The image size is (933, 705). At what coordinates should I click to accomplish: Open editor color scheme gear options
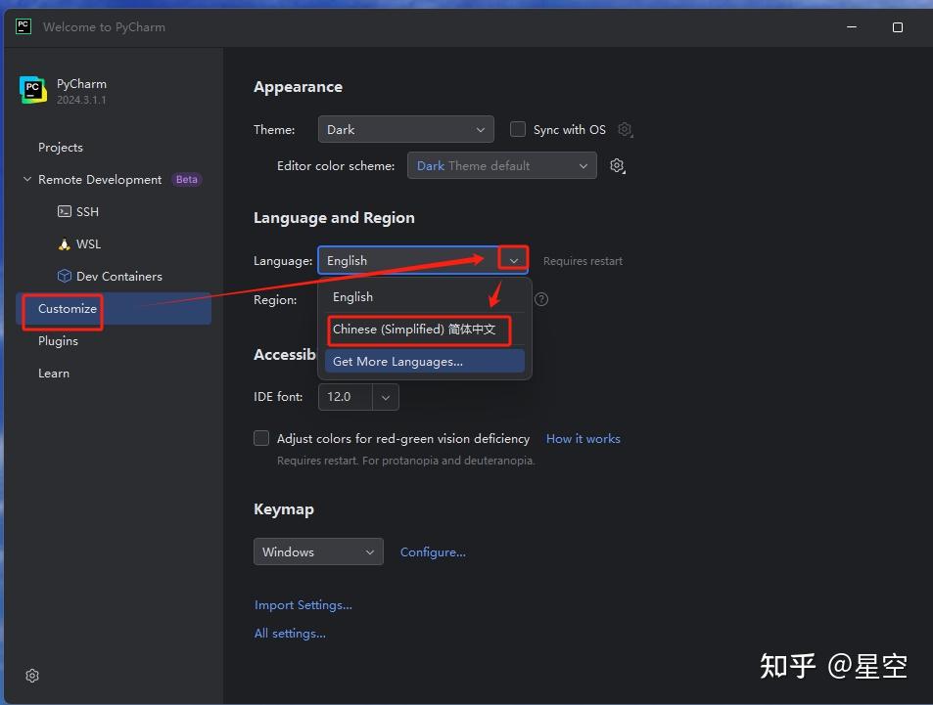coord(617,165)
